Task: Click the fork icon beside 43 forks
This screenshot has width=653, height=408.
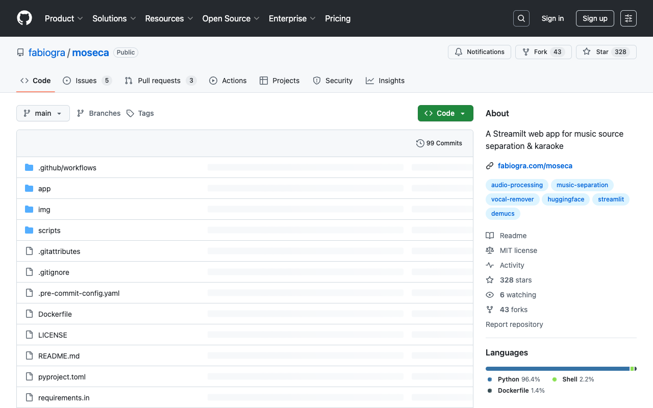Action: pos(490,310)
